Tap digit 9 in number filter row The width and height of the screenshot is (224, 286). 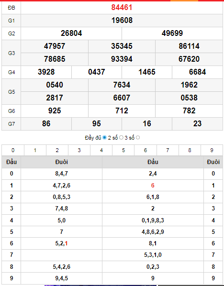point(212,150)
